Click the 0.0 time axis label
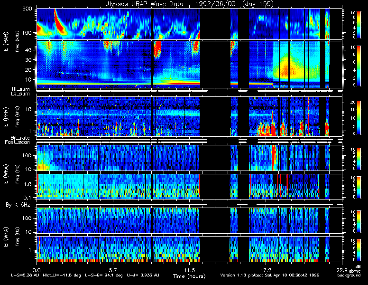 [x=37, y=270]
